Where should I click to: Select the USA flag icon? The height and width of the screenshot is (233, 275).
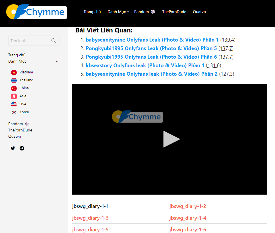coord(14,104)
